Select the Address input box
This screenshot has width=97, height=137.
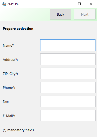pos(68,59)
